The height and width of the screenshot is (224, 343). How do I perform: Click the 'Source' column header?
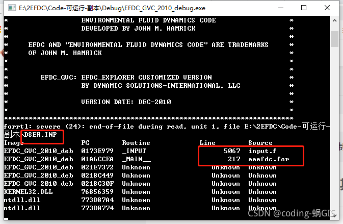click(260, 143)
